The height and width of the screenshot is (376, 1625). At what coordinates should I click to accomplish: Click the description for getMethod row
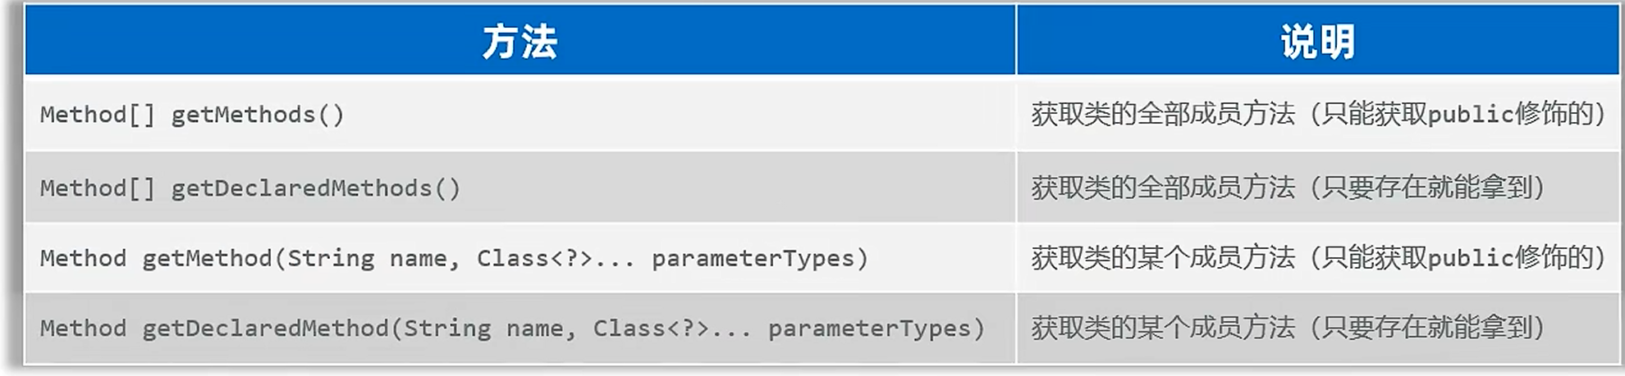(1318, 258)
